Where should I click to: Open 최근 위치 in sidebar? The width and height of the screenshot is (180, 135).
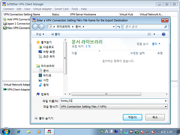47,56
